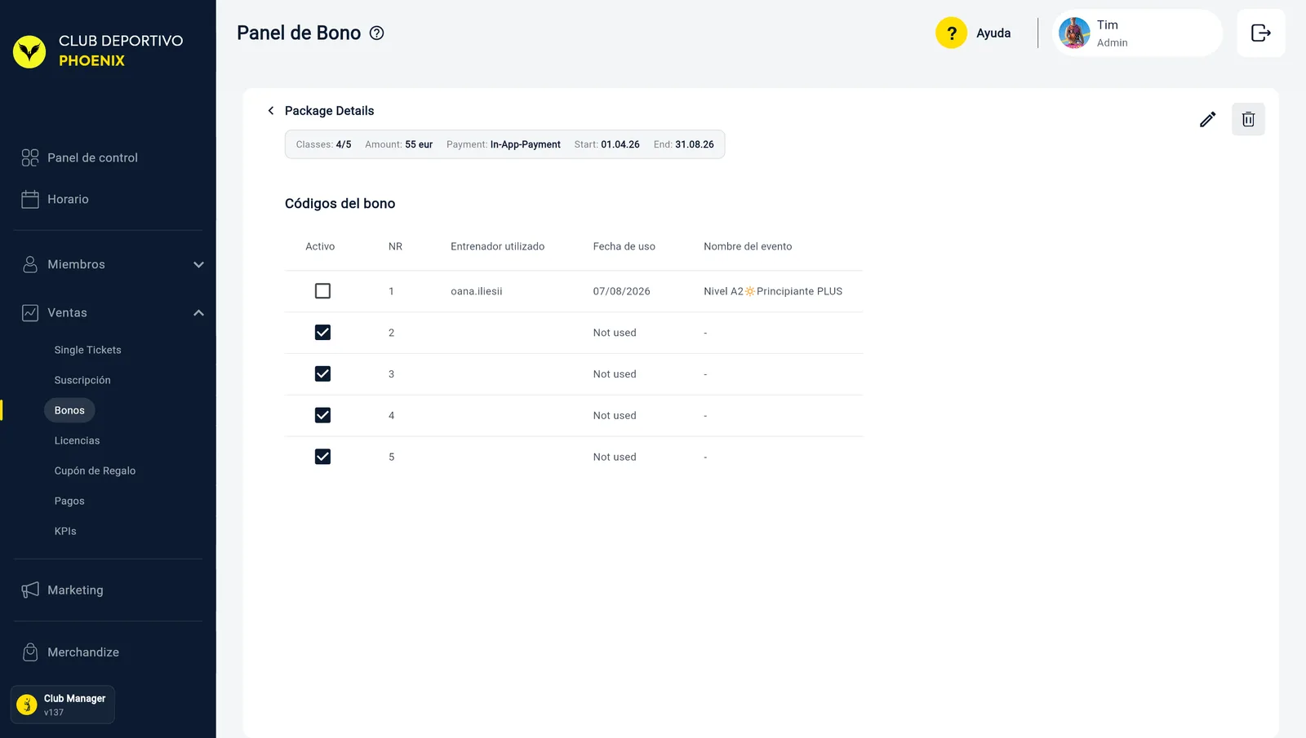Uncheck the Activo checkbox for code 3

click(322, 374)
